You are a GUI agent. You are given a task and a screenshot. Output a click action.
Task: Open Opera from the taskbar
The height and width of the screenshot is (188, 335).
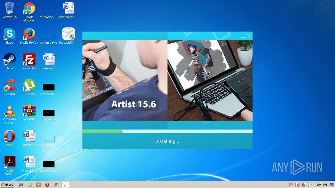(x=47, y=185)
